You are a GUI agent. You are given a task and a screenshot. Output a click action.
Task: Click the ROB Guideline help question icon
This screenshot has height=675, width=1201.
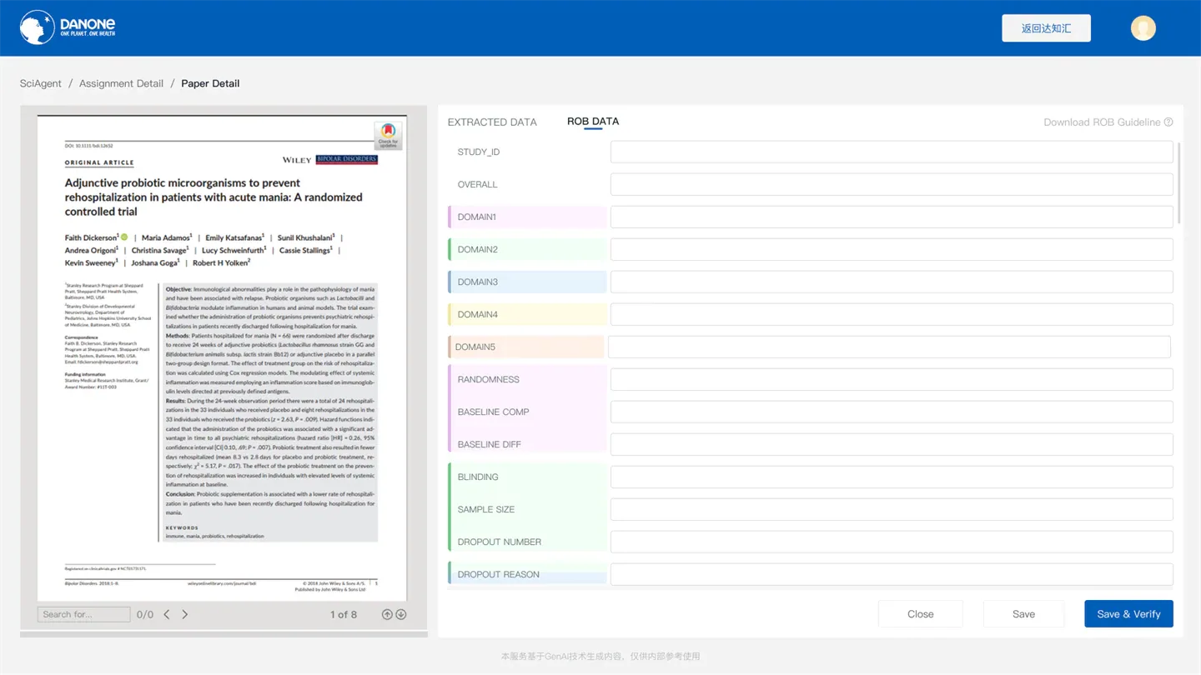(1168, 122)
